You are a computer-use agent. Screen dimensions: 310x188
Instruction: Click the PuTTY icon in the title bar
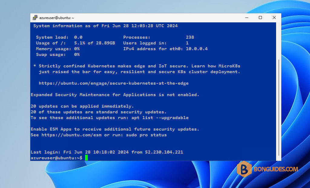tap(35, 18)
